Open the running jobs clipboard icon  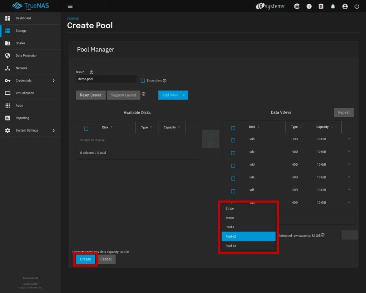[x=321, y=6]
